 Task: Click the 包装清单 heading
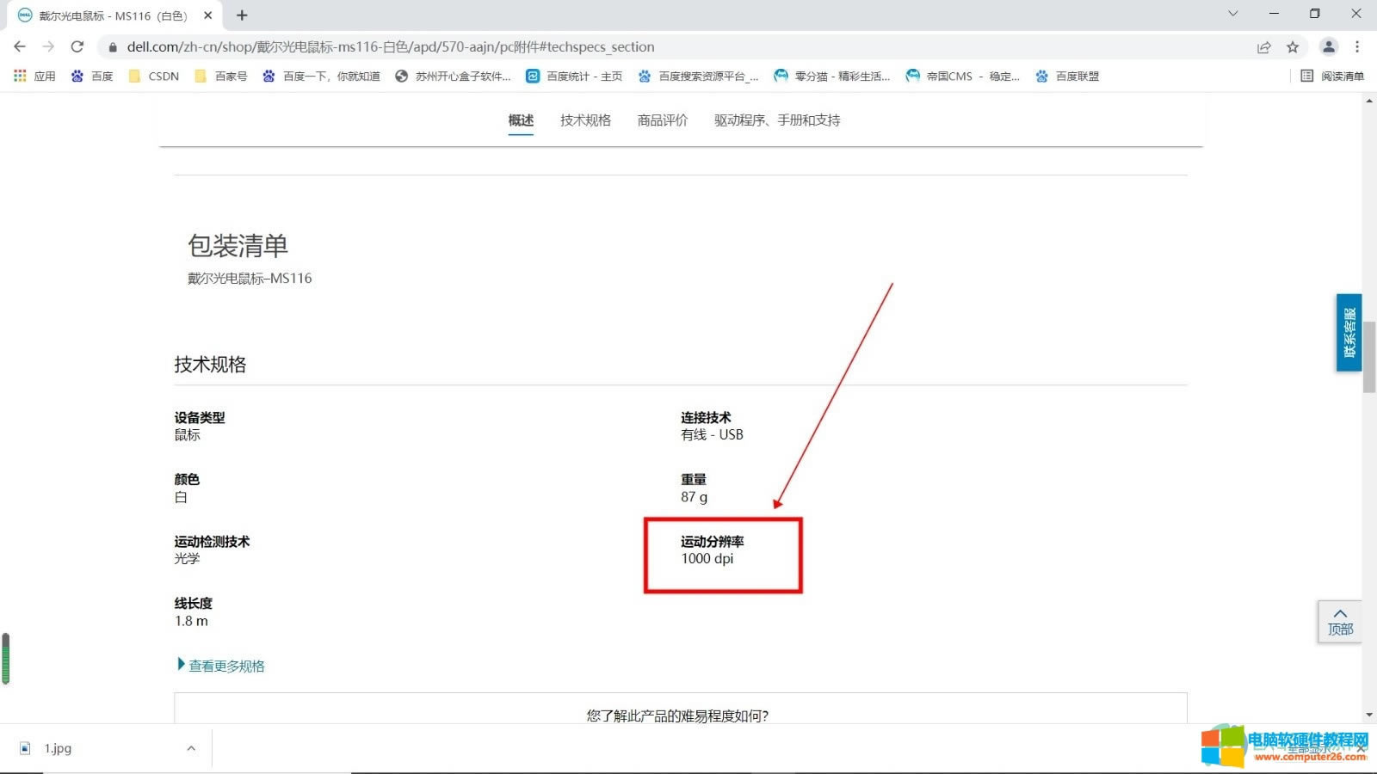coord(238,246)
